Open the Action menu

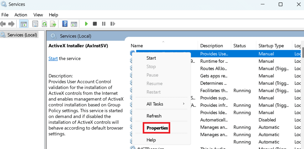pos(21,15)
